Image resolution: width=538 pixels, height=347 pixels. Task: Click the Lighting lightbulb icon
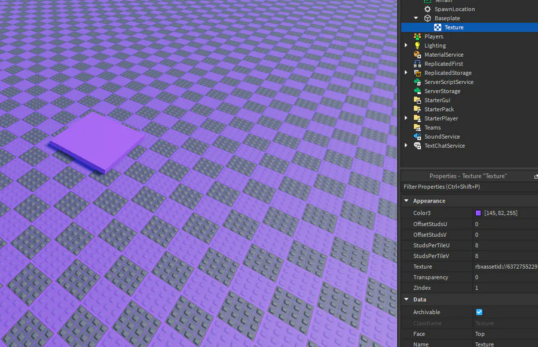point(417,45)
